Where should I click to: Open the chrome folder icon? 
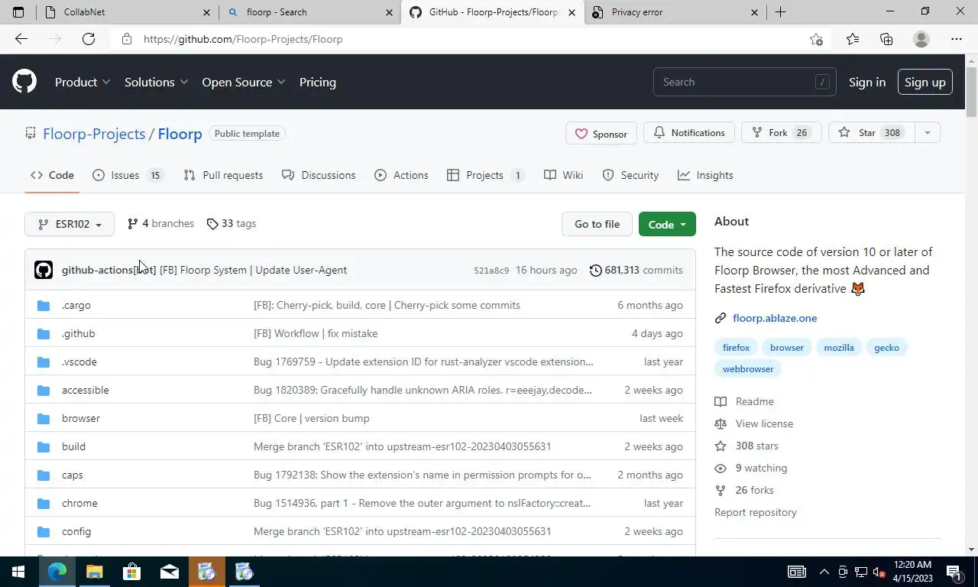(44, 503)
